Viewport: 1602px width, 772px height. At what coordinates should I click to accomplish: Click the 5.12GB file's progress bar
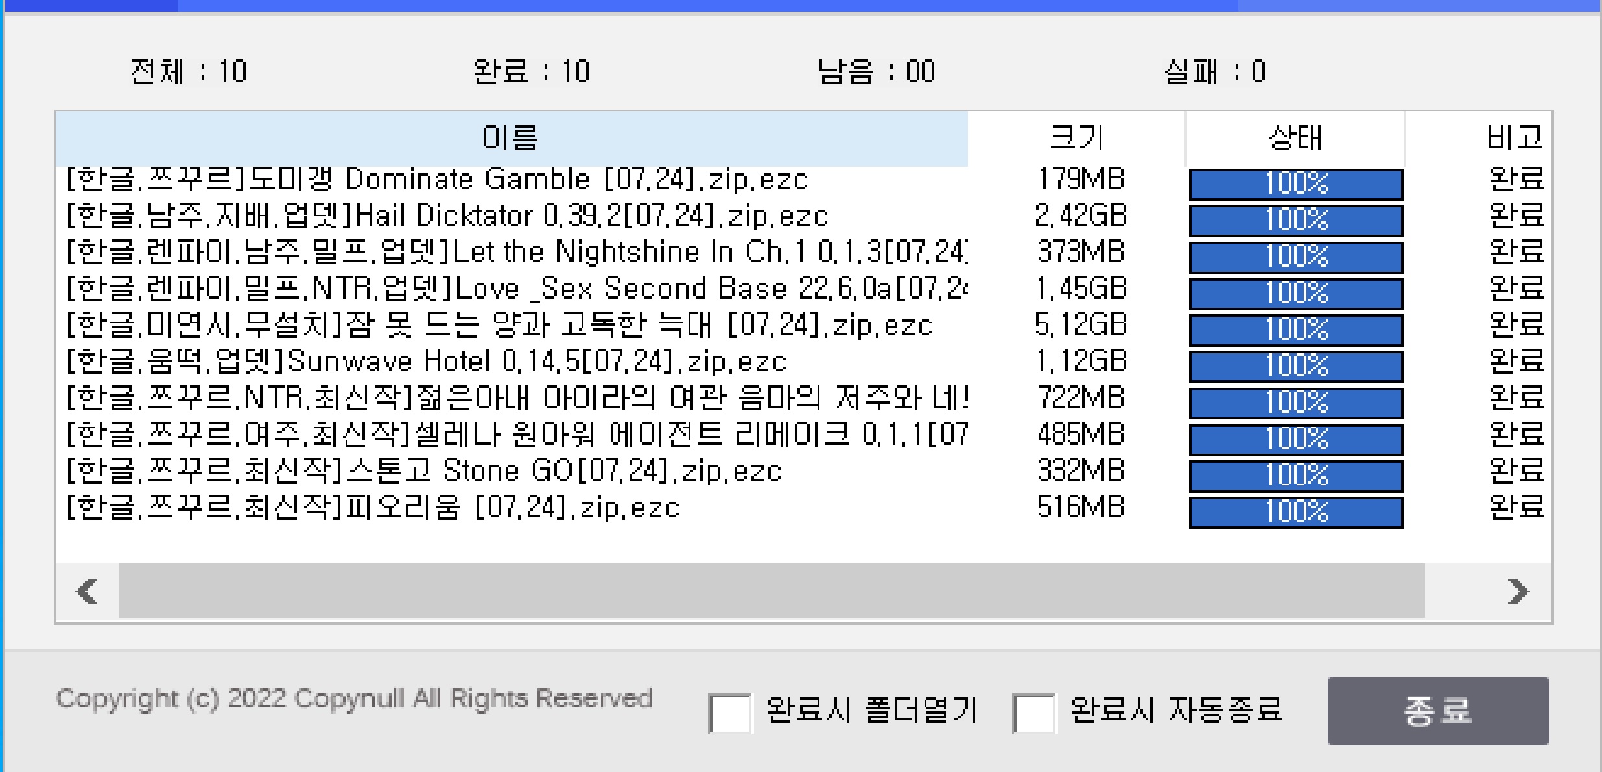pyautogui.click(x=1295, y=330)
